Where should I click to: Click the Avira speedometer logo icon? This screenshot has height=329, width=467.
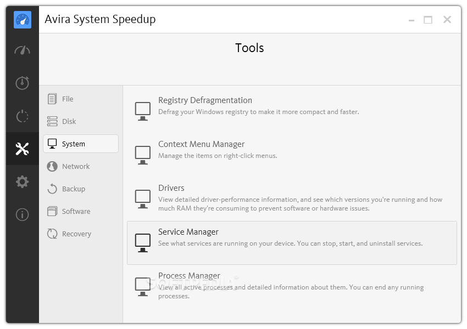23,20
